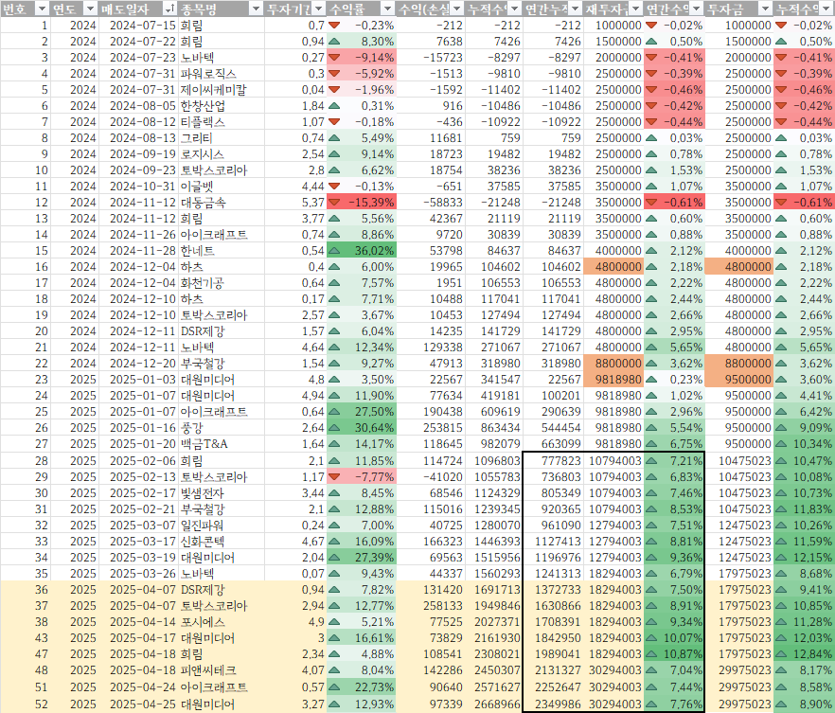Open the 수익(손실) column filter dropdown
The height and width of the screenshot is (713, 835).
pos(456,9)
